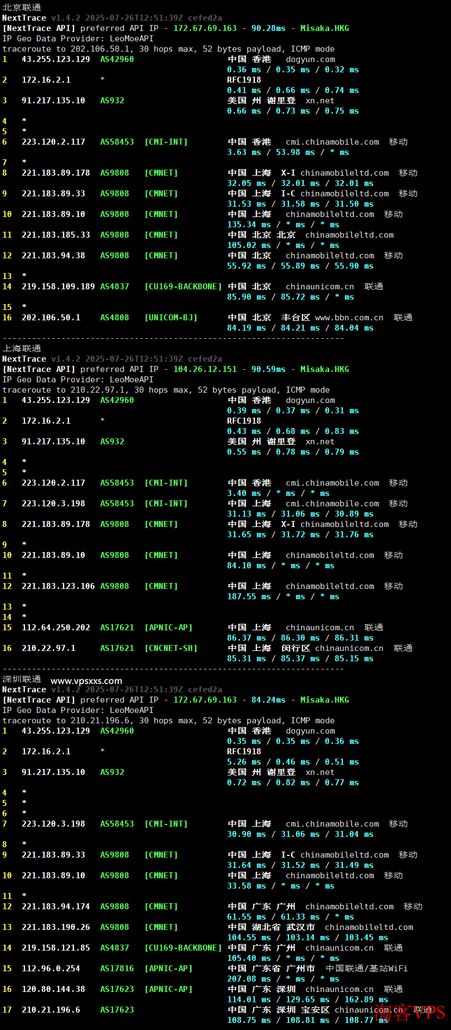Select the 84.24ms API latency value
This screenshot has height=1030, width=451.
[268, 700]
